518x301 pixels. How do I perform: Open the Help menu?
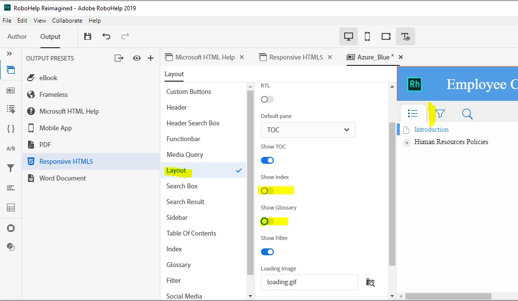(95, 21)
